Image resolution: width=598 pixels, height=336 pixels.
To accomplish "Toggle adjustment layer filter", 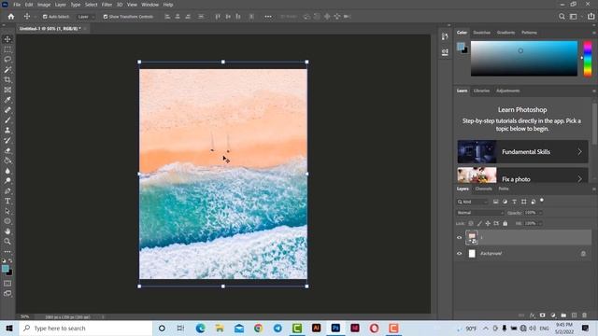I will click(505, 202).
